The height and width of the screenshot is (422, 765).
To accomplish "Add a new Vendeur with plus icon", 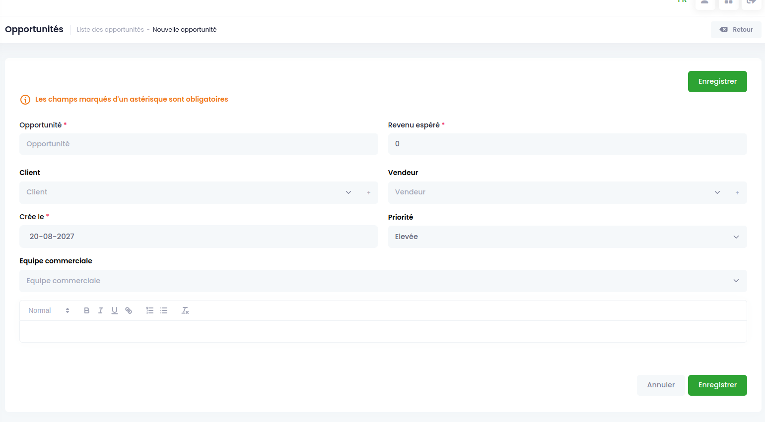I will [x=737, y=192].
